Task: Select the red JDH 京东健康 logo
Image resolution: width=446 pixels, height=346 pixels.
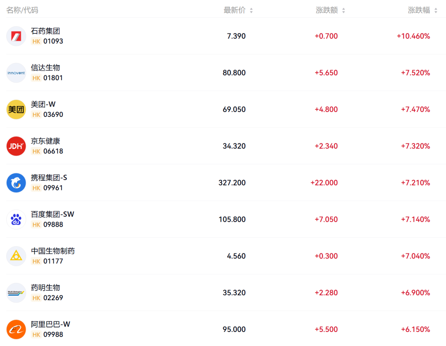Action: [16, 146]
